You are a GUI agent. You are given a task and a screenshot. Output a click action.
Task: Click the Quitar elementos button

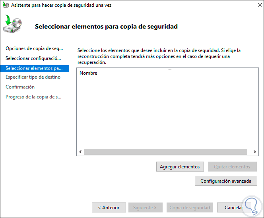[232, 167]
